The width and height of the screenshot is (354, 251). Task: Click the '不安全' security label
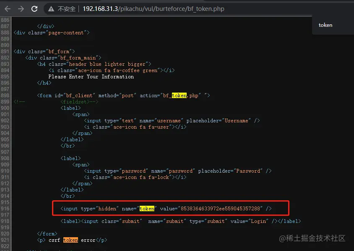point(66,9)
